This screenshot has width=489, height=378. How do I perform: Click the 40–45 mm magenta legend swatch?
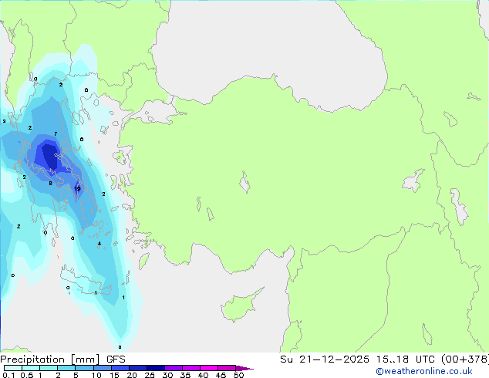[209, 368]
